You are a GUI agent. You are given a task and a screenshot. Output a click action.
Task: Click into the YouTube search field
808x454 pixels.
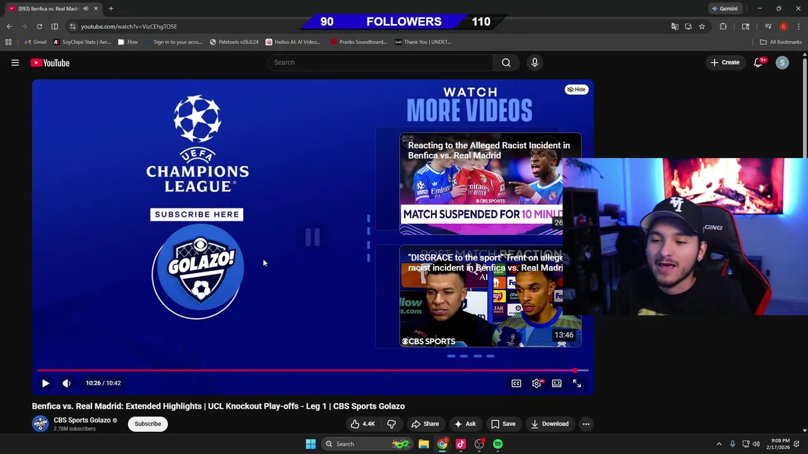tap(381, 62)
